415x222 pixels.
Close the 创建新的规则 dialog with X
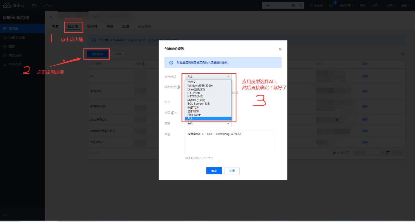point(280,49)
